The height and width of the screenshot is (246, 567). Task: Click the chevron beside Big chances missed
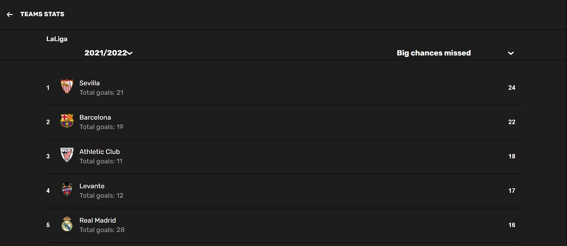(511, 53)
